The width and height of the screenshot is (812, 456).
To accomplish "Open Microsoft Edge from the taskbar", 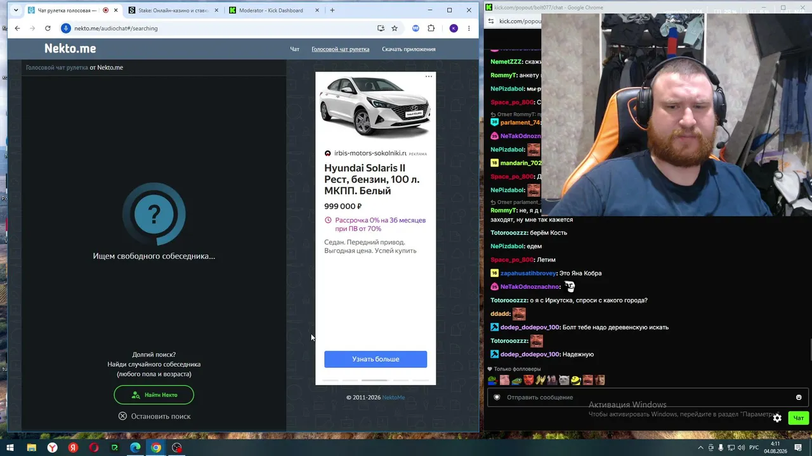I will point(135,448).
